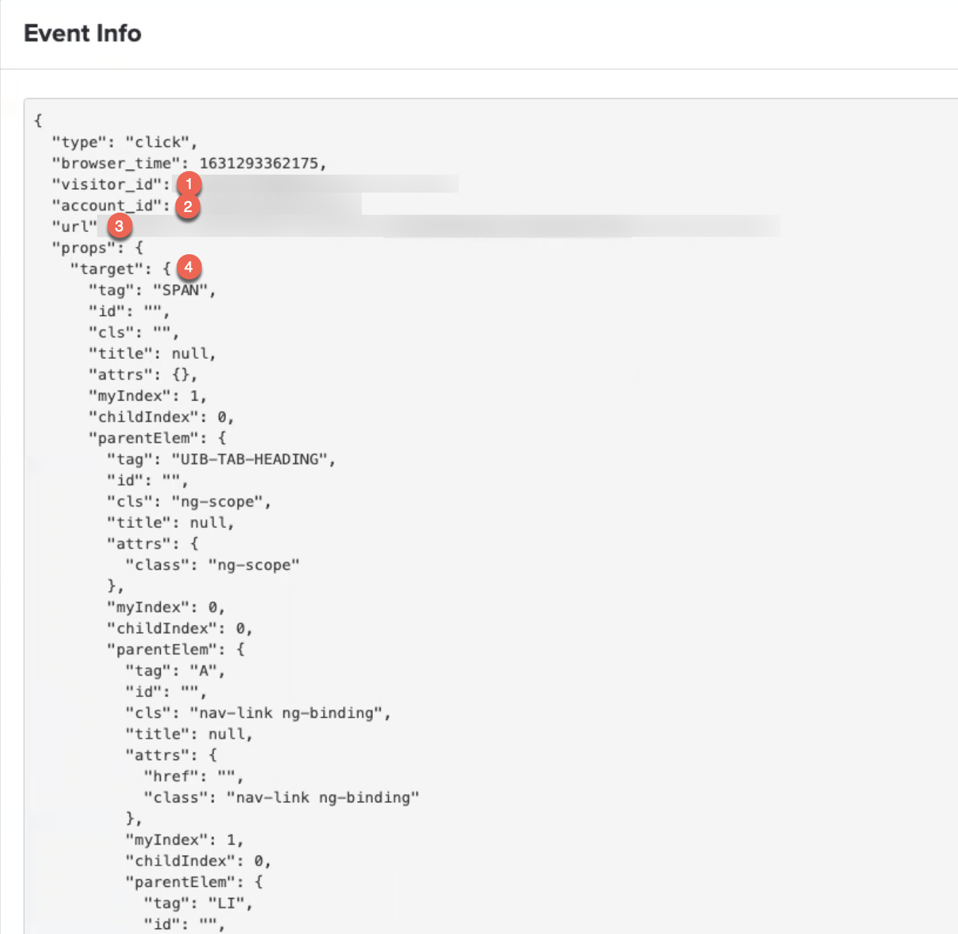This screenshot has height=934, width=958.
Task: Click the red marker numbered 2
Action: (188, 206)
